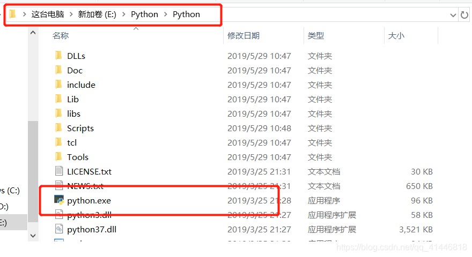Click 650 KB size of NEWS.txt

click(x=419, y=186)
